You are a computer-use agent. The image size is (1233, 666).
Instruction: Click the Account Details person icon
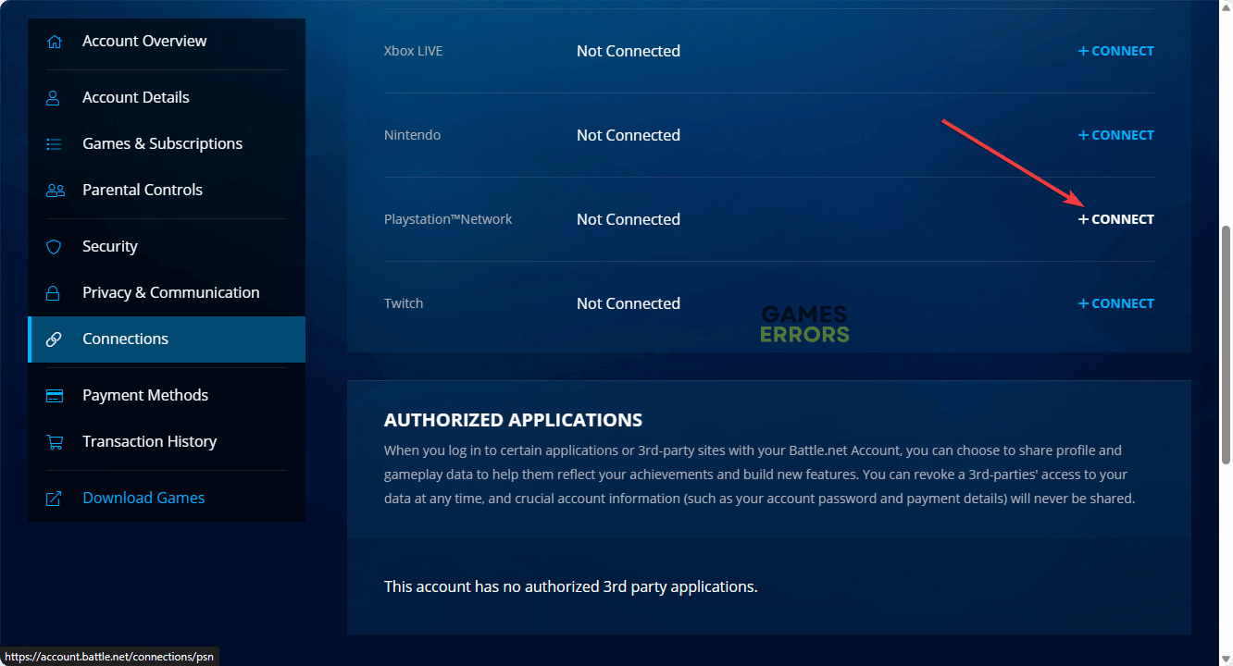point(54,98)
